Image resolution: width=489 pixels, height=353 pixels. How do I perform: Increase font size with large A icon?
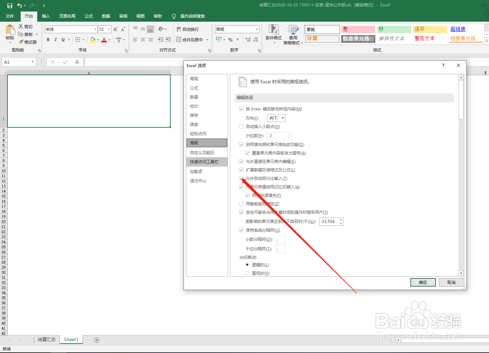[115, 29]
